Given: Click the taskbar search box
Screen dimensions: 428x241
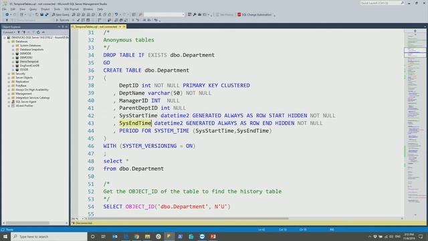Looking at the screenshot, I should click(49, 236).
